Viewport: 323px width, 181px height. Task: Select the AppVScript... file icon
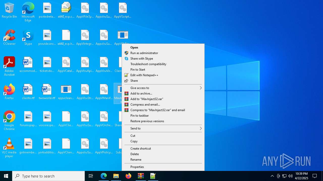pyautogui.click(x=123, y=11)
